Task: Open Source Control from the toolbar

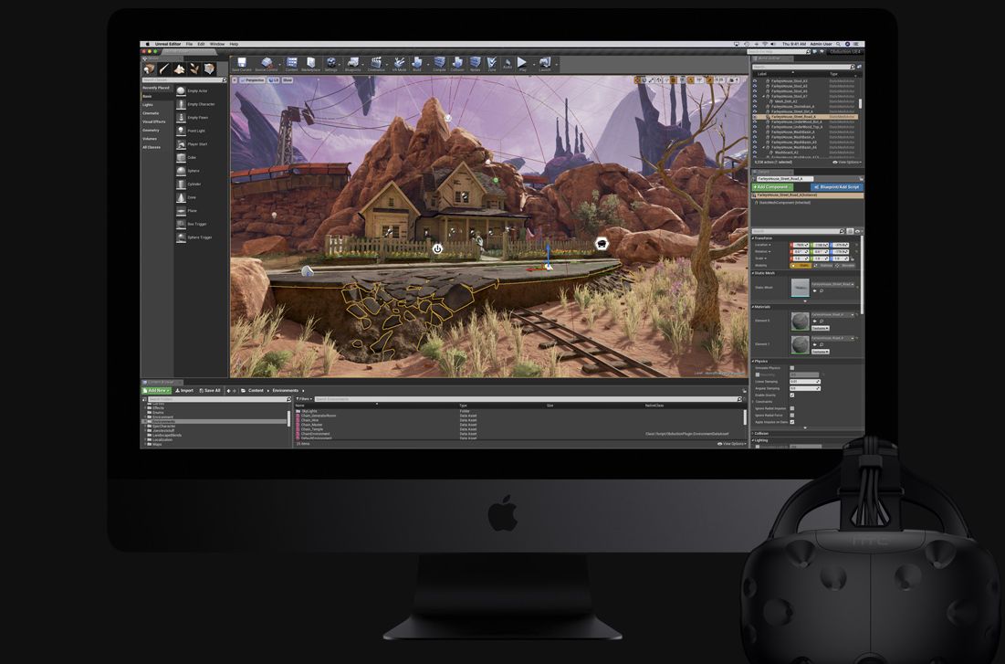Action: tap(266, 63)
